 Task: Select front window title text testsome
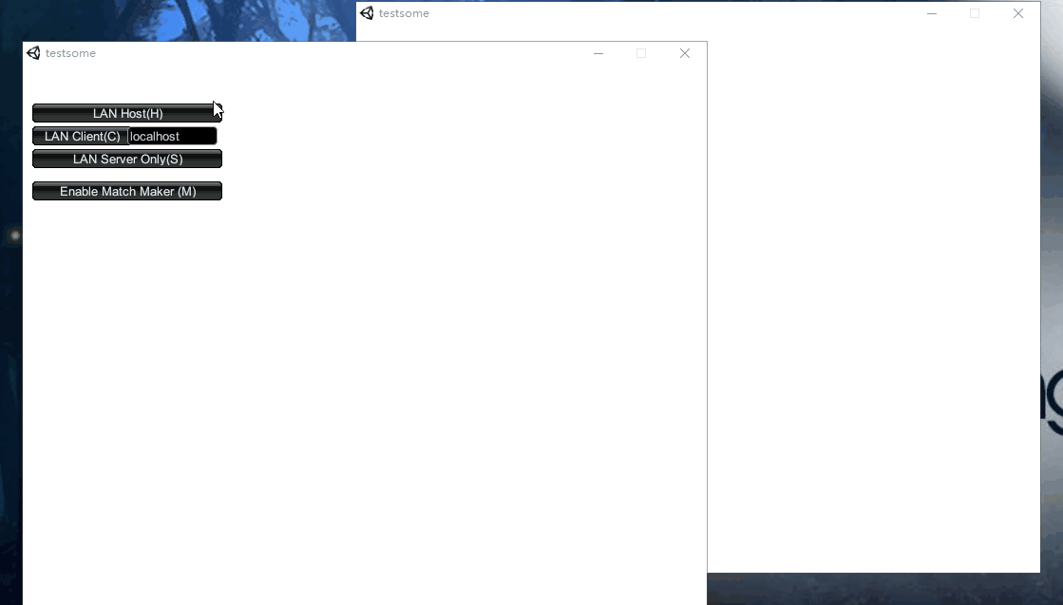tap(70, 53)
